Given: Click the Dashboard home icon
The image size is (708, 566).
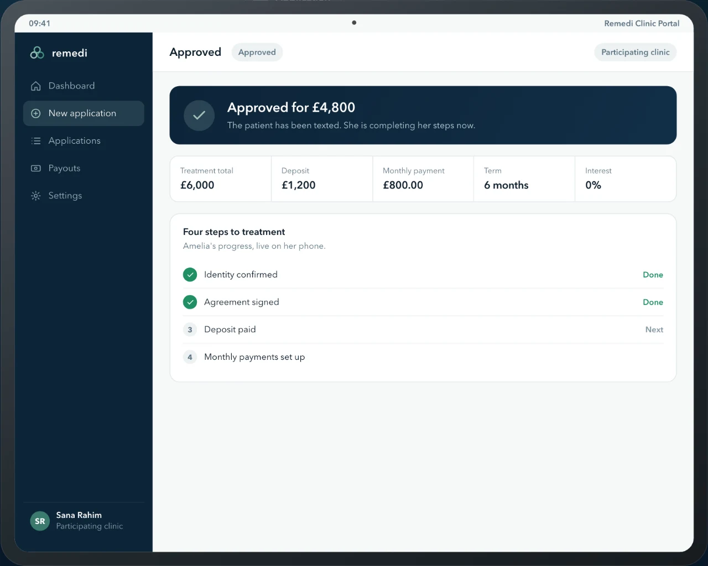Looking at the screenshot, I should coord(36,86).
